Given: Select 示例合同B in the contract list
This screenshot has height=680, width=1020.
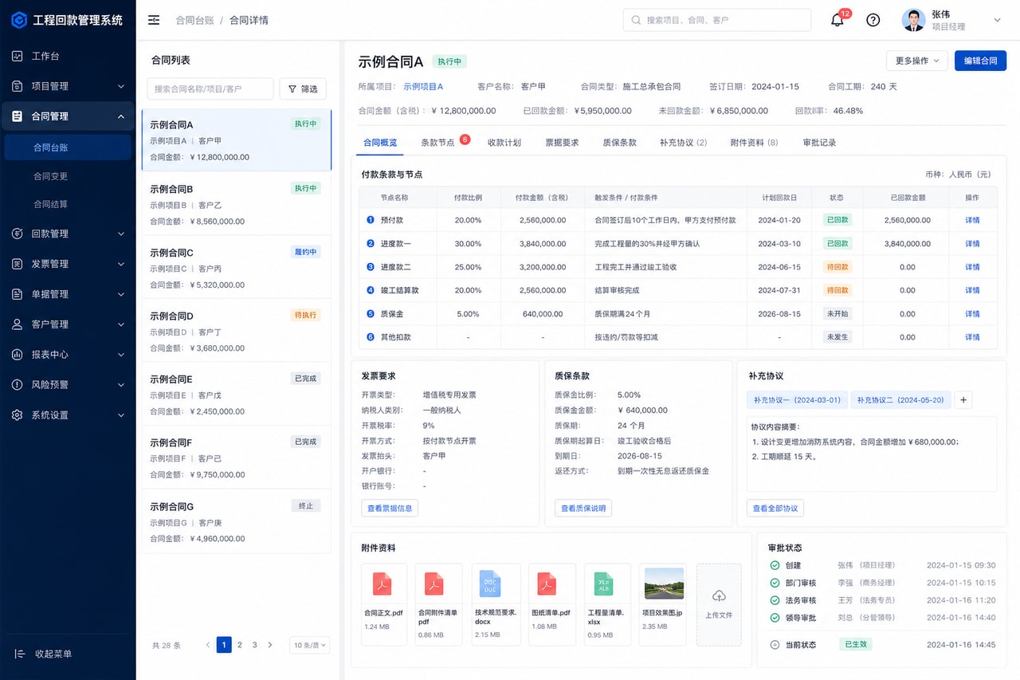Looking at the screenshot, I should tap(237, 204).
